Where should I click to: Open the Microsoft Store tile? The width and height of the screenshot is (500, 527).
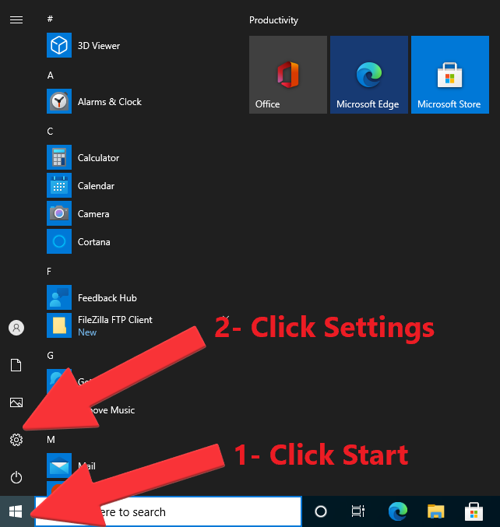(x=450, y=75)
